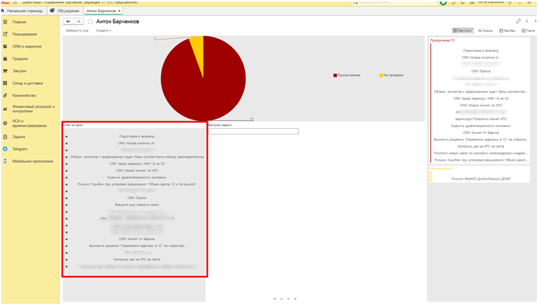Open Главное section in sidebar
Screen dimensions: 538x305
click(x=19, y=21)
